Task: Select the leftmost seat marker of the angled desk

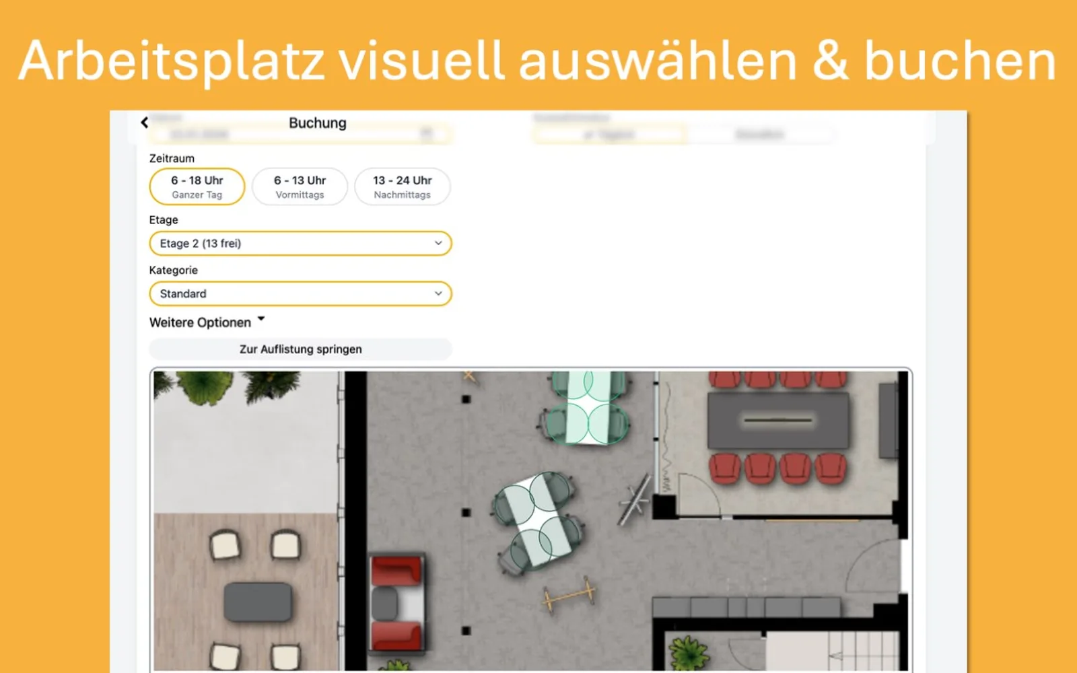Action: tap(515, 504)
